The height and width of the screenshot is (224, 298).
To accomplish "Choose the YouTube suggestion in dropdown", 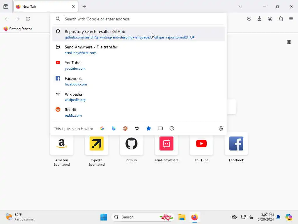I will coord(139,65).
